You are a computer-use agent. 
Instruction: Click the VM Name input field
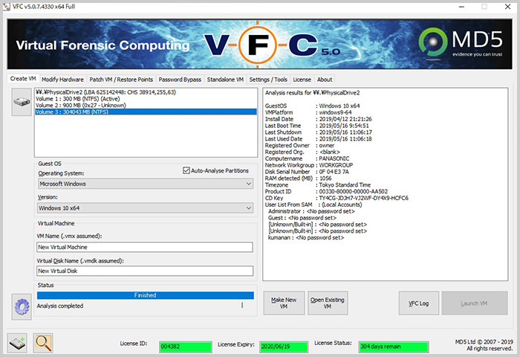tap(145, 247)
